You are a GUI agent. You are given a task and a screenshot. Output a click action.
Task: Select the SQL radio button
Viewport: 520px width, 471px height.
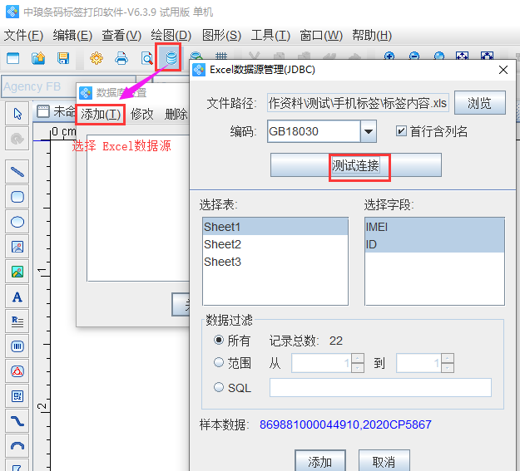click(x=220, y=387)
